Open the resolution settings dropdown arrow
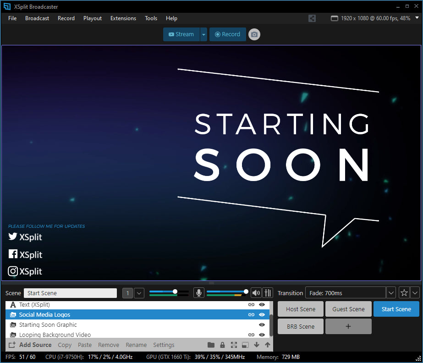The image size is (423, 363). point(417,18)
